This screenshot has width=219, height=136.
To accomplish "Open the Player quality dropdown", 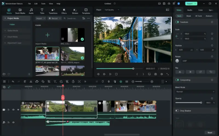I will point(112,10).
